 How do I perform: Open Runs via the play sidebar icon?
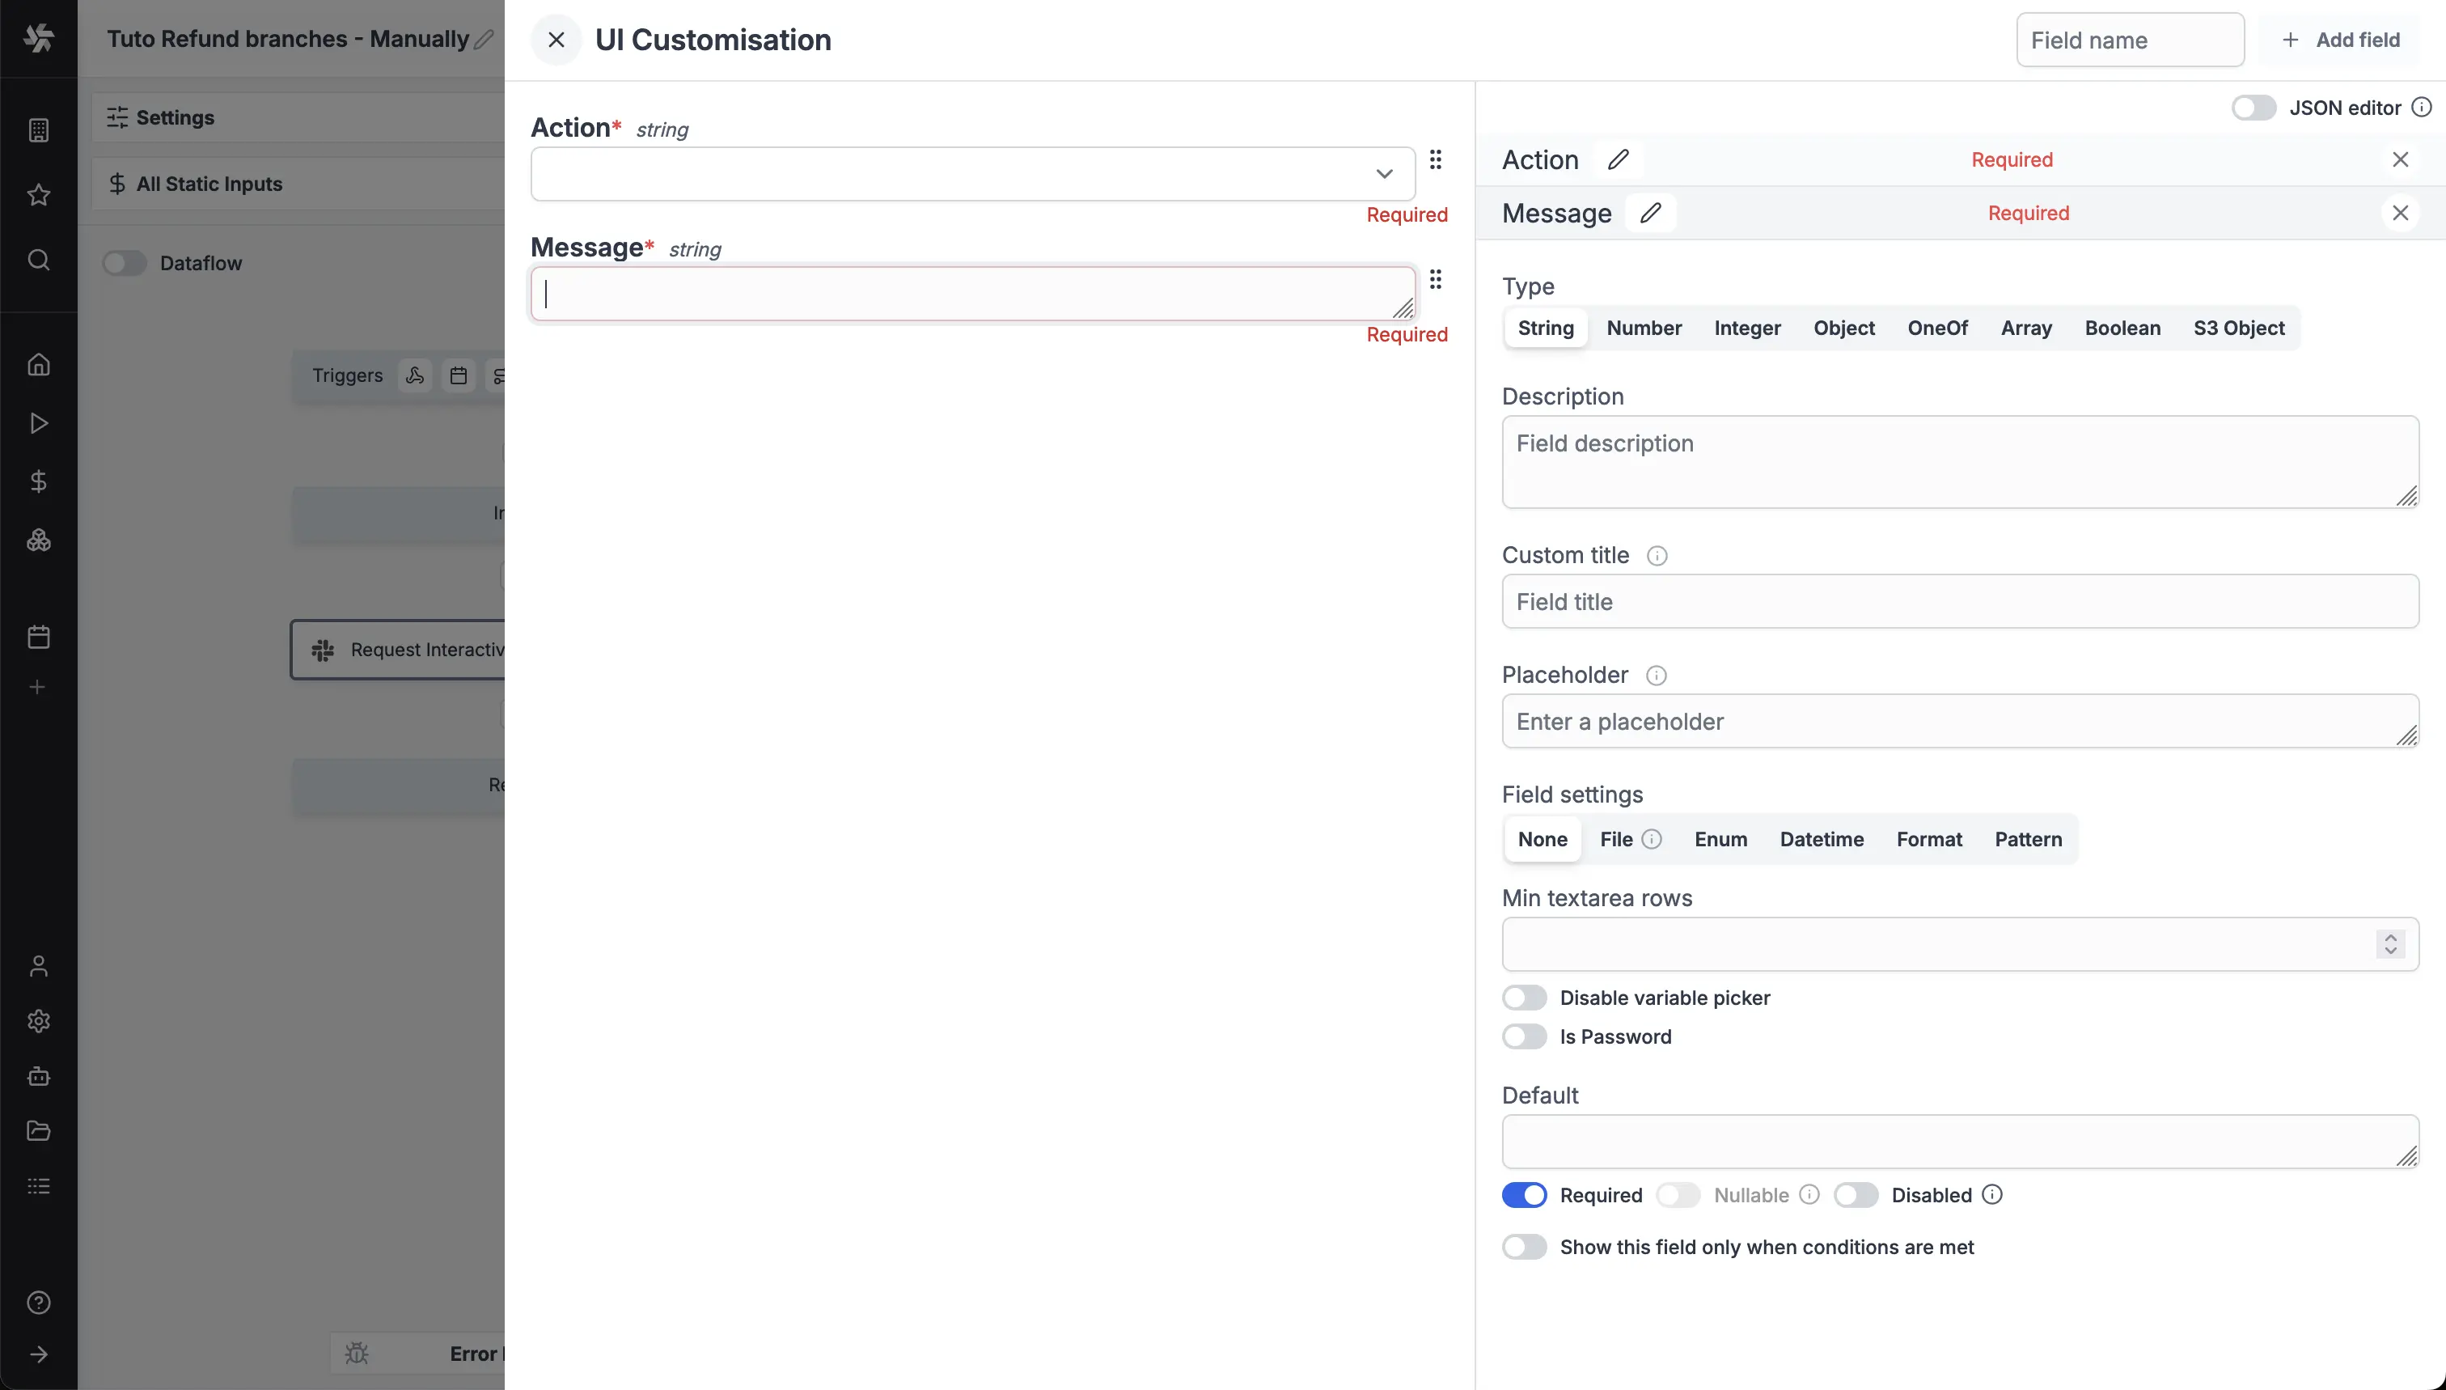click(x=38, y=423)
